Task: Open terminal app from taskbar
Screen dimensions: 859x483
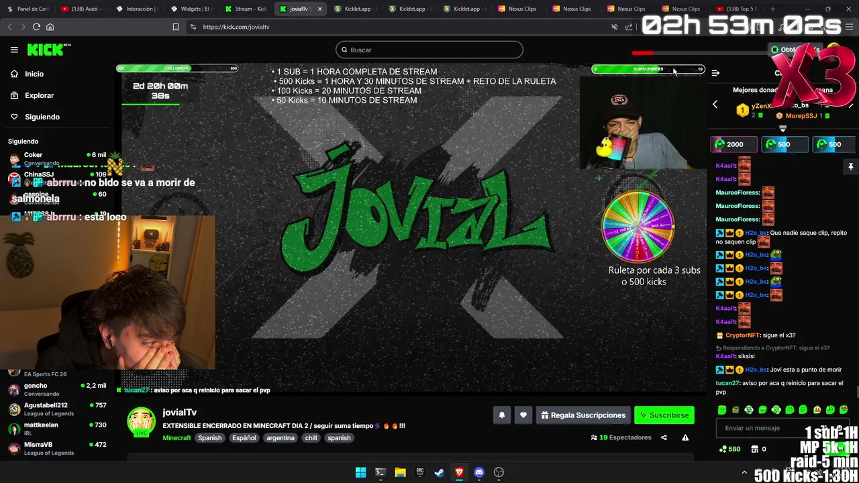Action: 380,472
